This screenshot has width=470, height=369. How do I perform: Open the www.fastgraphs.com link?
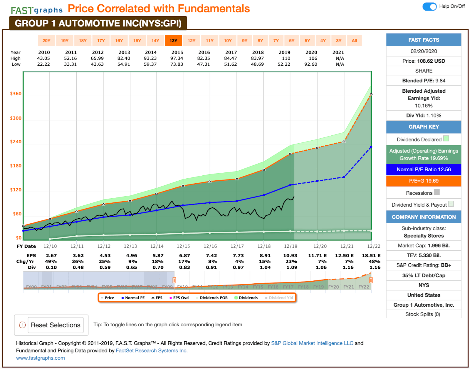coord(41,358)
